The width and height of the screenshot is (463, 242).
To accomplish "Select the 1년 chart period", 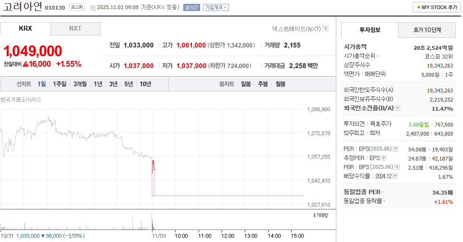I will coord(98,84).
